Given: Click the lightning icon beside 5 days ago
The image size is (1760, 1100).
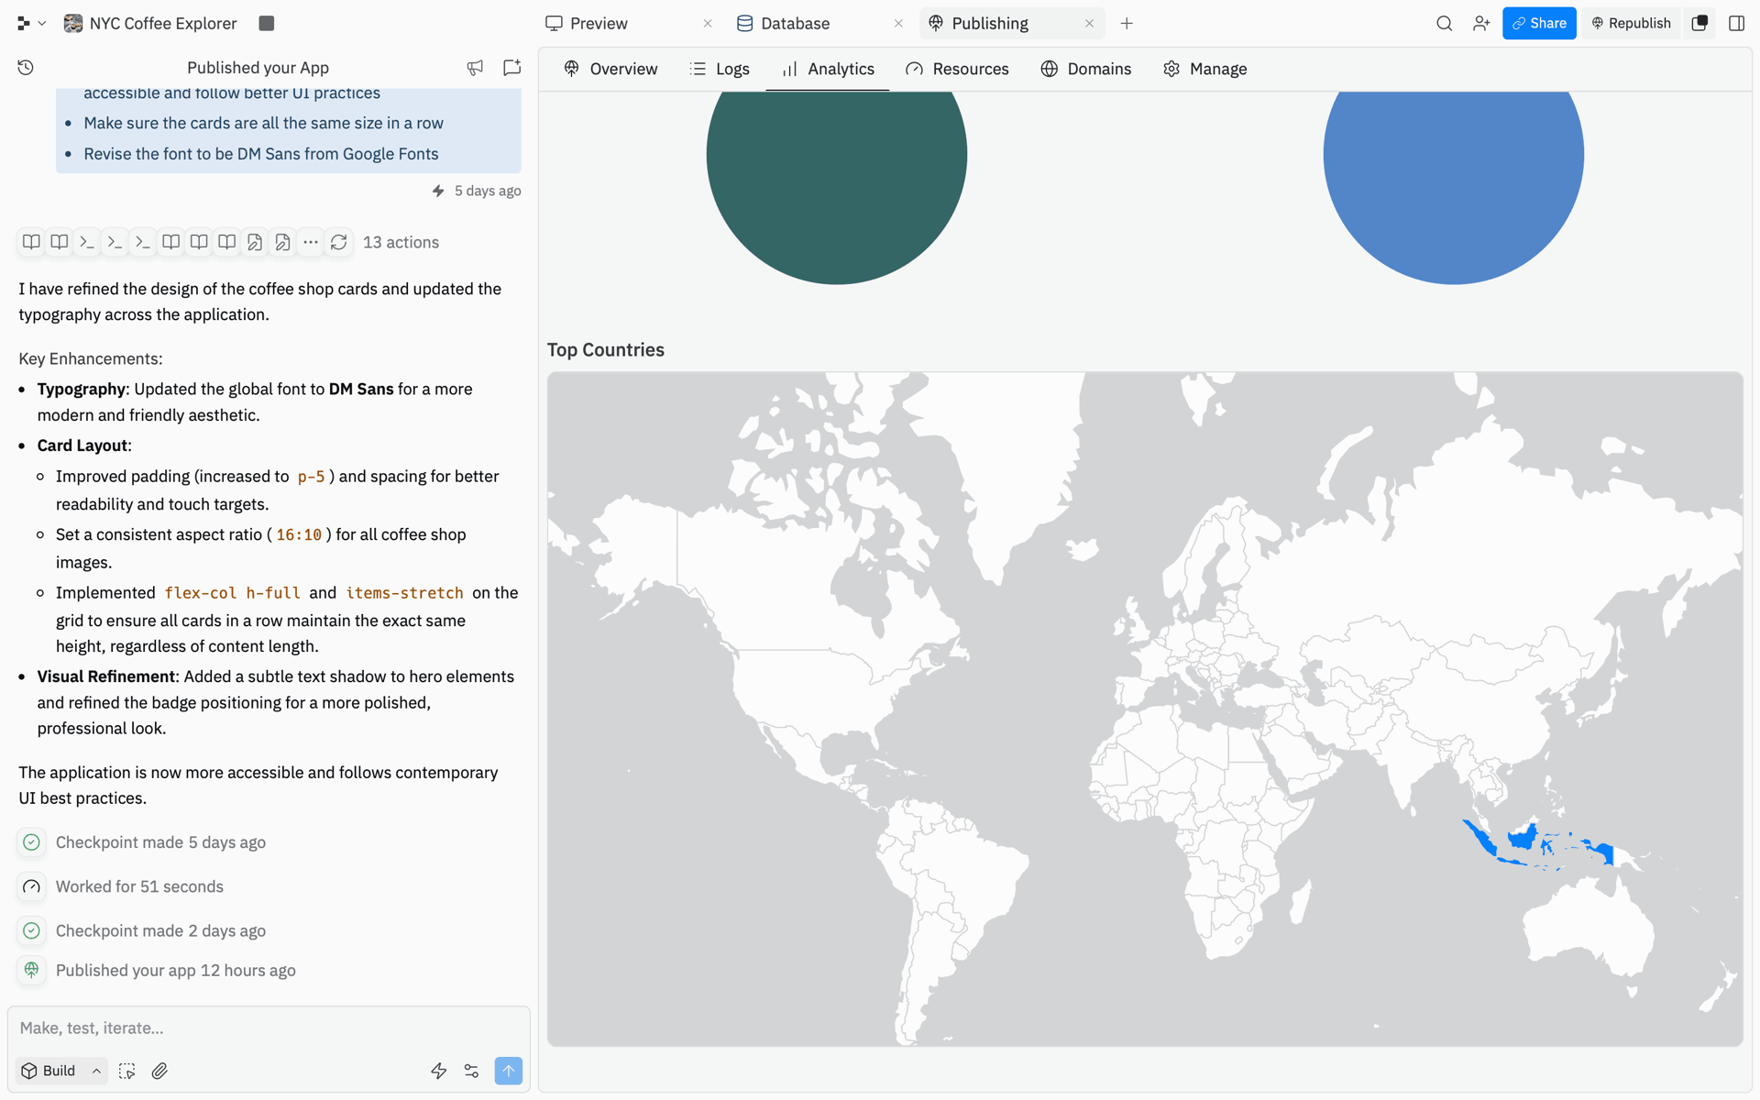Looking at the screenshot, I should click(438, 191).
